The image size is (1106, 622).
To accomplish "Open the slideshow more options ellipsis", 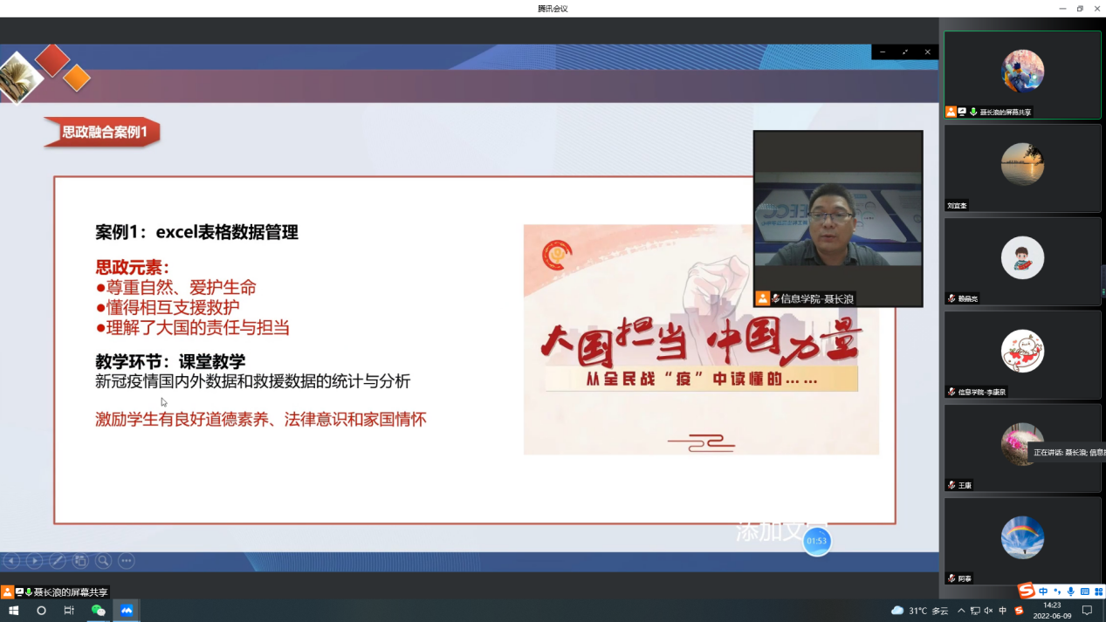I will click(127, 561).
